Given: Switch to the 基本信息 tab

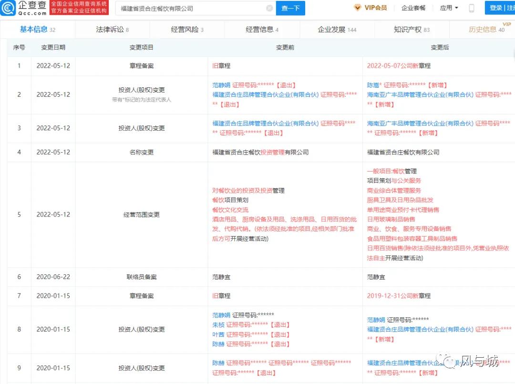Looking at the screenshot, I should (38, 30).
